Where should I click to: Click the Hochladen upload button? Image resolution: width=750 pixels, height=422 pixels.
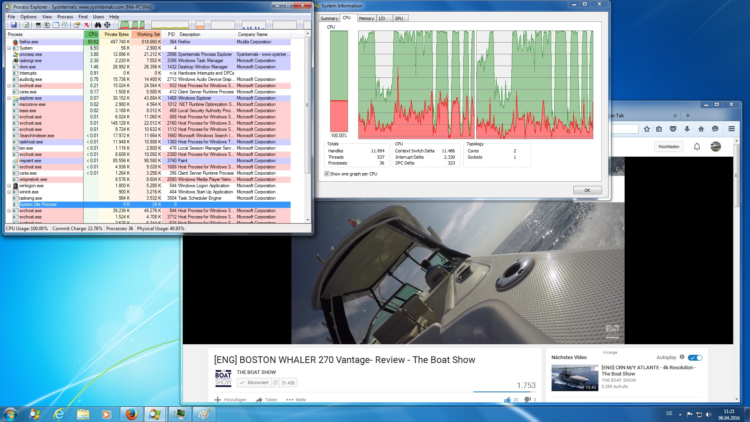(669, 147)
